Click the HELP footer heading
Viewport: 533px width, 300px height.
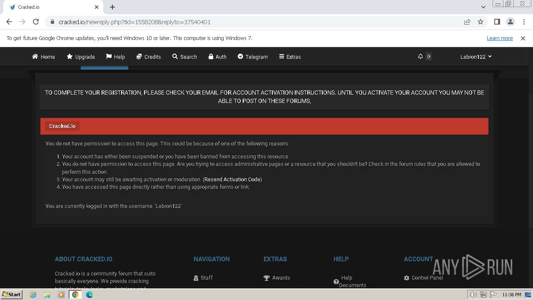point(341,259)
